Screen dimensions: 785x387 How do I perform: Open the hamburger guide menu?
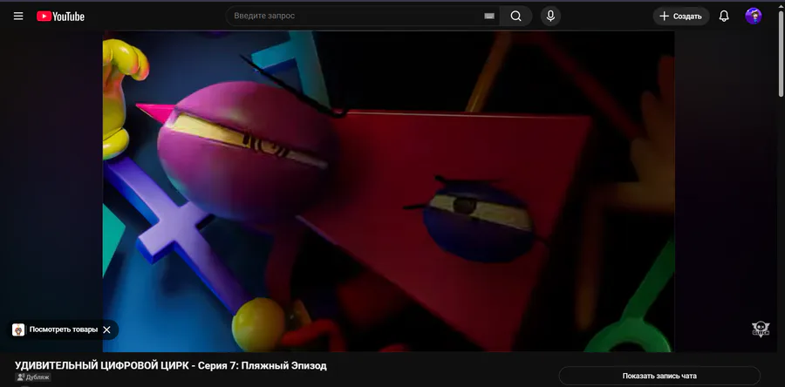point(18,16)
